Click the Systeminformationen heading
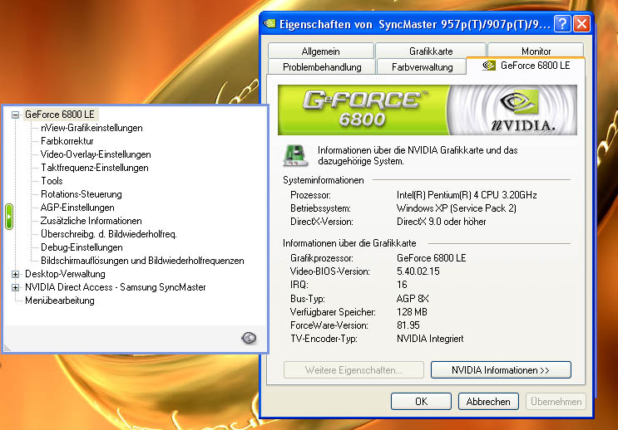The height and width of the screenshot is (430, 618). point(324,180)
